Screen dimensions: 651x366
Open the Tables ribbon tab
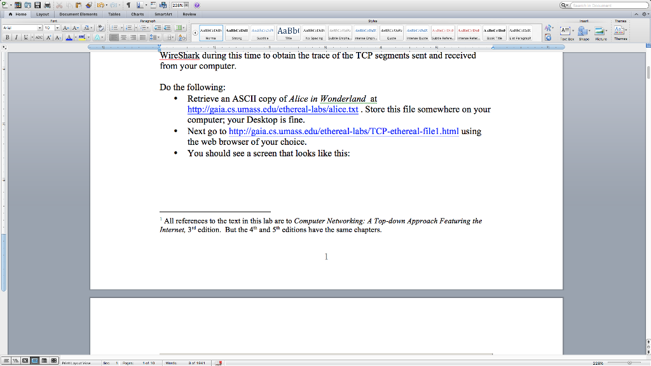tap(114, 14)
